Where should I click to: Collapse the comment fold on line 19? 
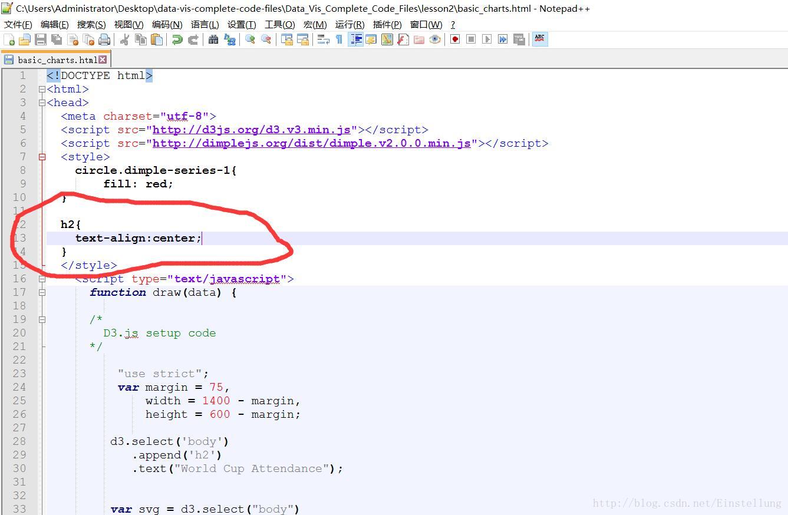(x=42, y=319)
